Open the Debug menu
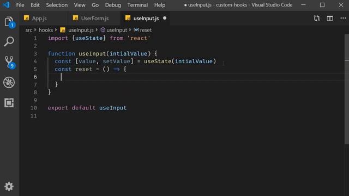Image resolution: width=349 pixels, height=196 pixels. (113, 5)
